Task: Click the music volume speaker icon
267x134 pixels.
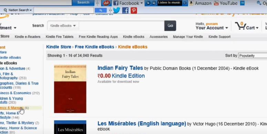Action: 154,3
